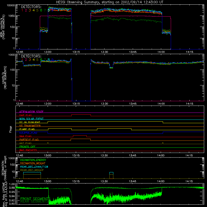The width and height of the screenshot is (207, 207).
Task: Click 13:00 time tick under decimation panel
Action: 48,181
